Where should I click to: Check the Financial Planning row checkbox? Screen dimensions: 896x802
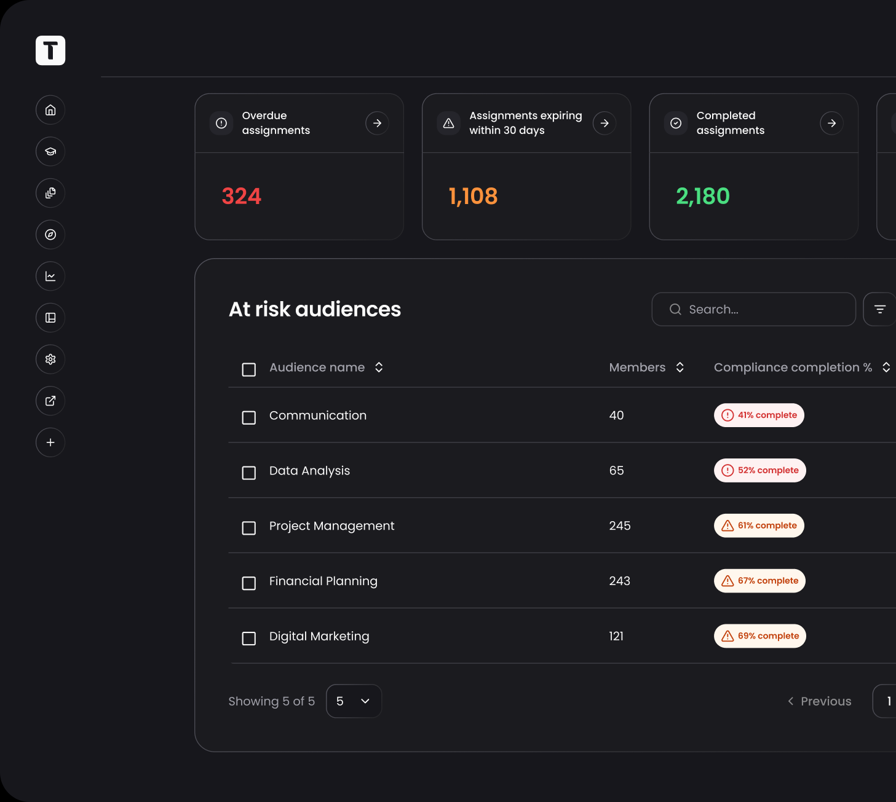pos(249,583)
